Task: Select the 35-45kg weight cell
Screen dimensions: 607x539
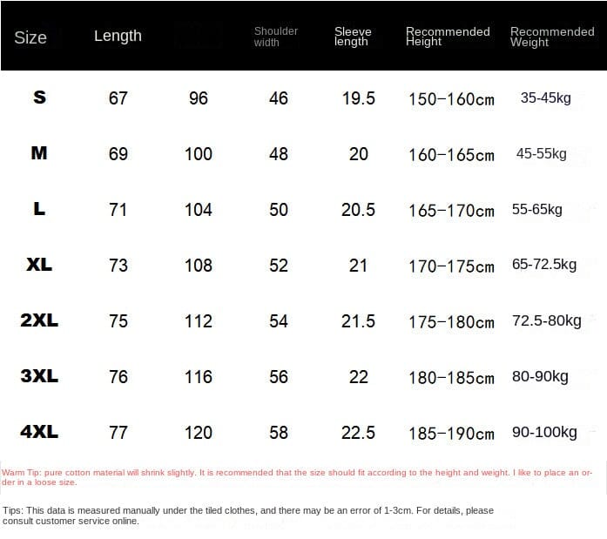Action: point(545,98)
